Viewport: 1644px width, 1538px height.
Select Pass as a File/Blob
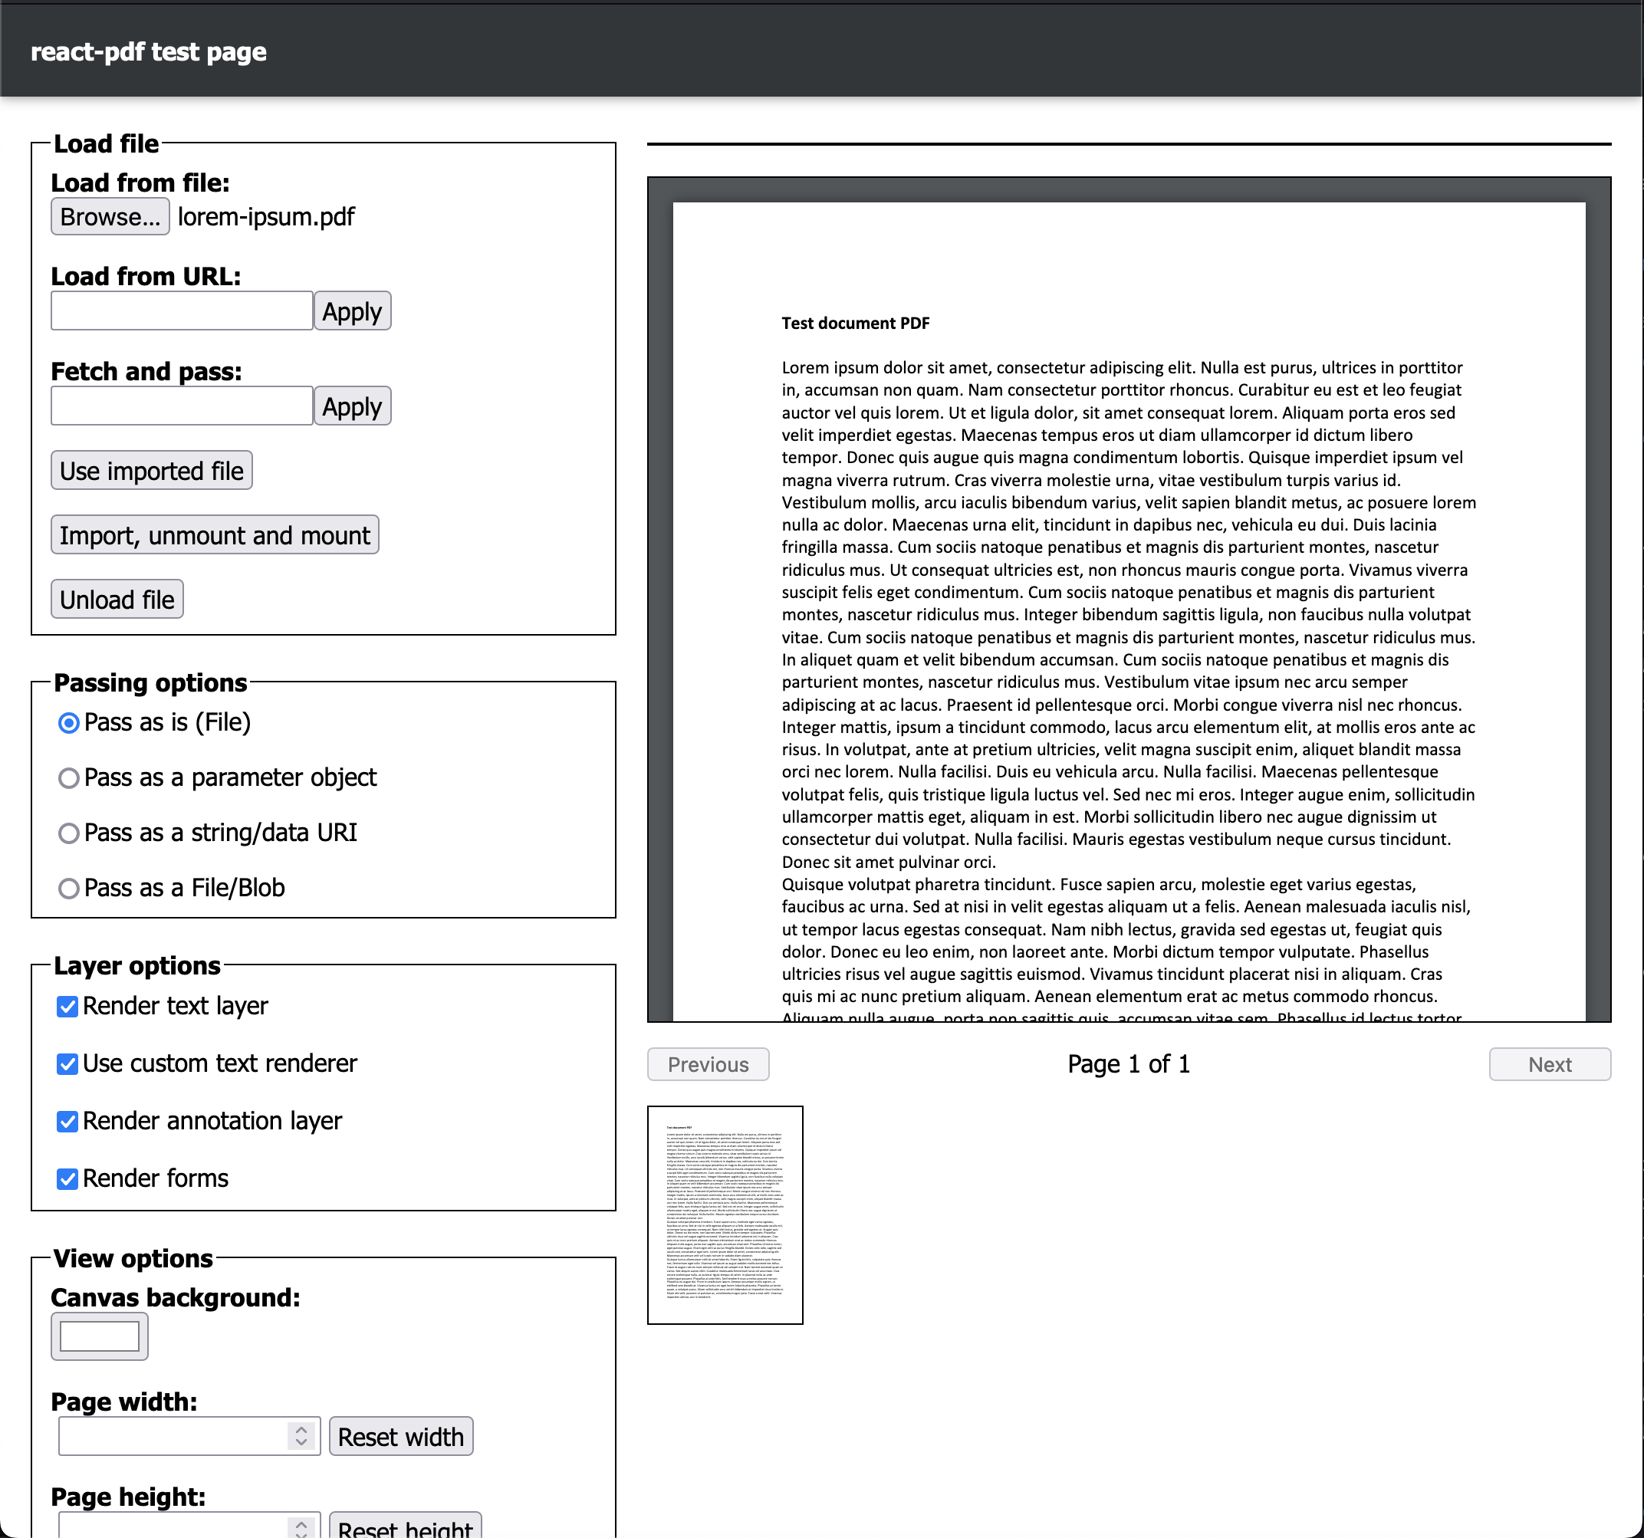(x=69, y=888)
